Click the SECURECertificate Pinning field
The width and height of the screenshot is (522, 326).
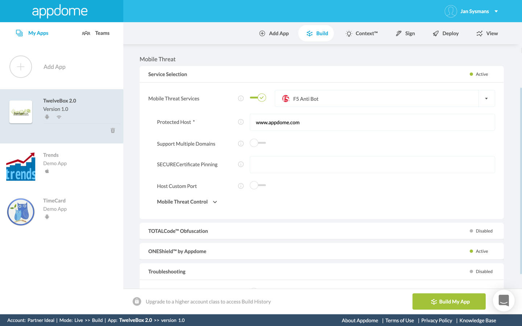(372, 164)
